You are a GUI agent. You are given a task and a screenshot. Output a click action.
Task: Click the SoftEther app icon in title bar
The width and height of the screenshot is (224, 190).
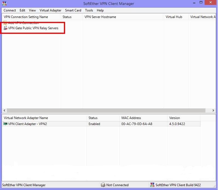coord(4,4)
